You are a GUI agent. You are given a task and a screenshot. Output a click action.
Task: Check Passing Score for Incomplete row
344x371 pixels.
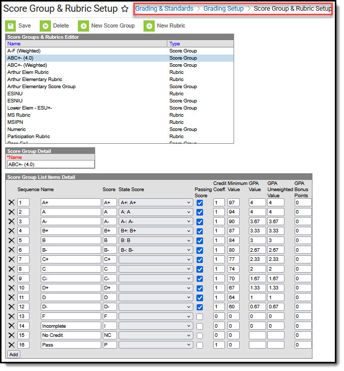[199, 326]
